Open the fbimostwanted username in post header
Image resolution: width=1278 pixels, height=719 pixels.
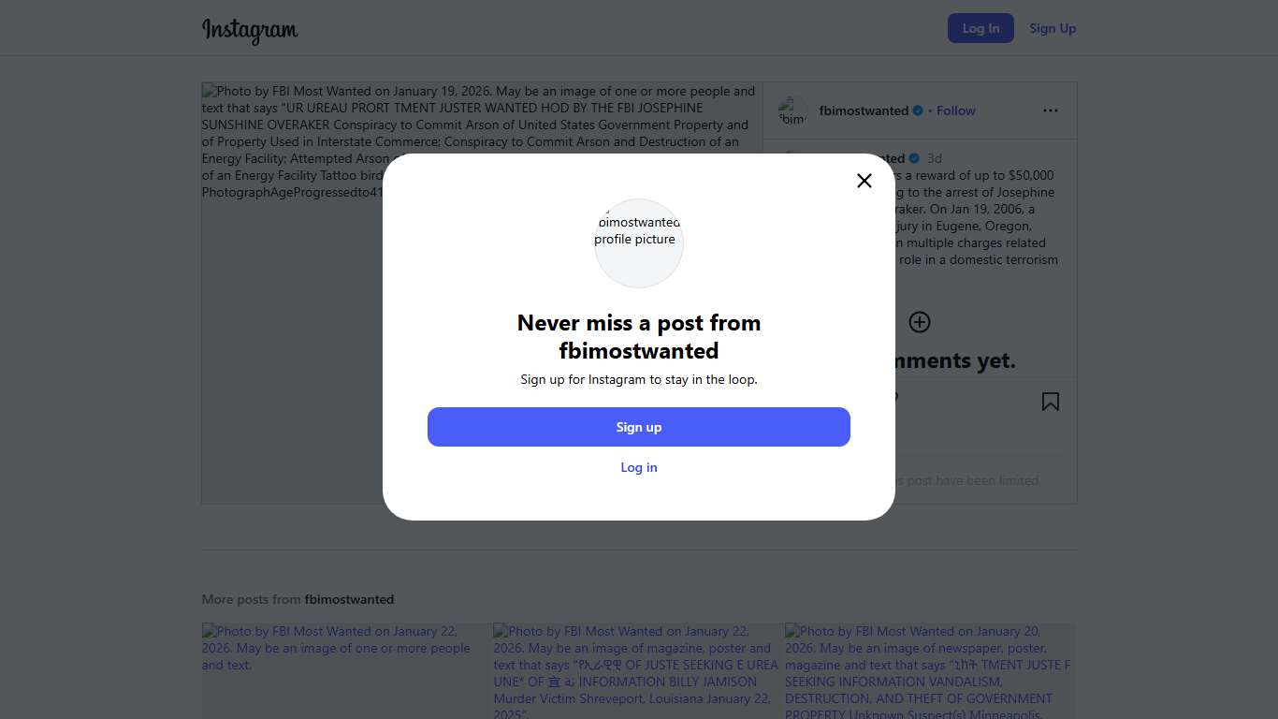pos(864,110)
